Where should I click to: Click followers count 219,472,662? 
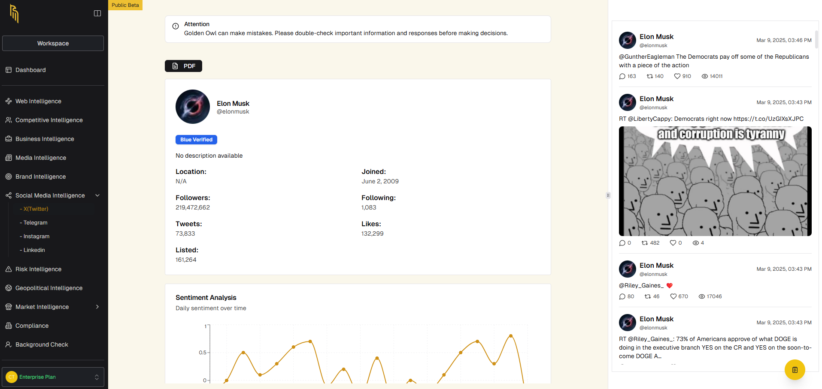[193, 207]
